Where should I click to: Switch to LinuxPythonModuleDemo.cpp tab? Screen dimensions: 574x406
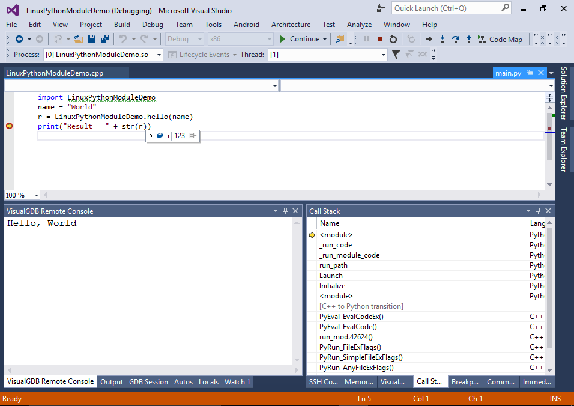pos(55,73)
